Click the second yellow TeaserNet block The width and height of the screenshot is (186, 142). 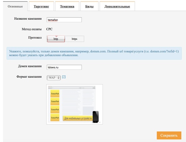tap(55, 101)
